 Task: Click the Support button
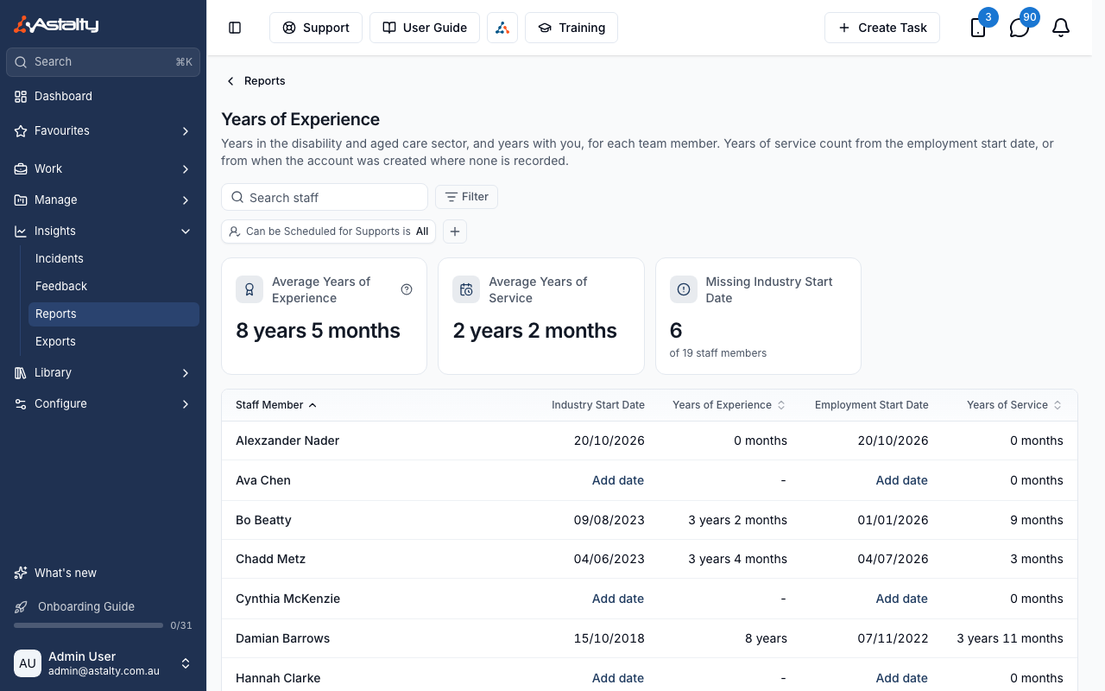pyautogui.click(x=316, y=28)
